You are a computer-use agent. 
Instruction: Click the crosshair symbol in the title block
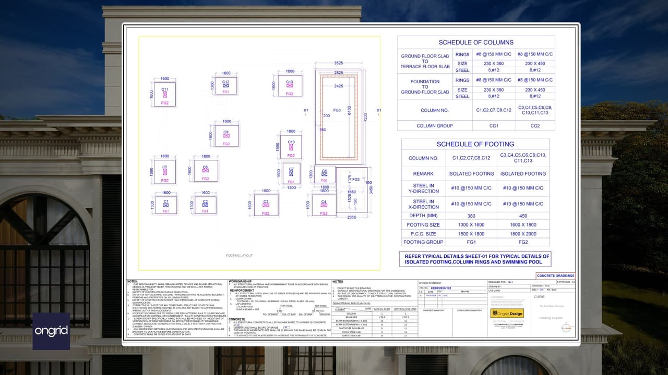[x=566, y=327]
